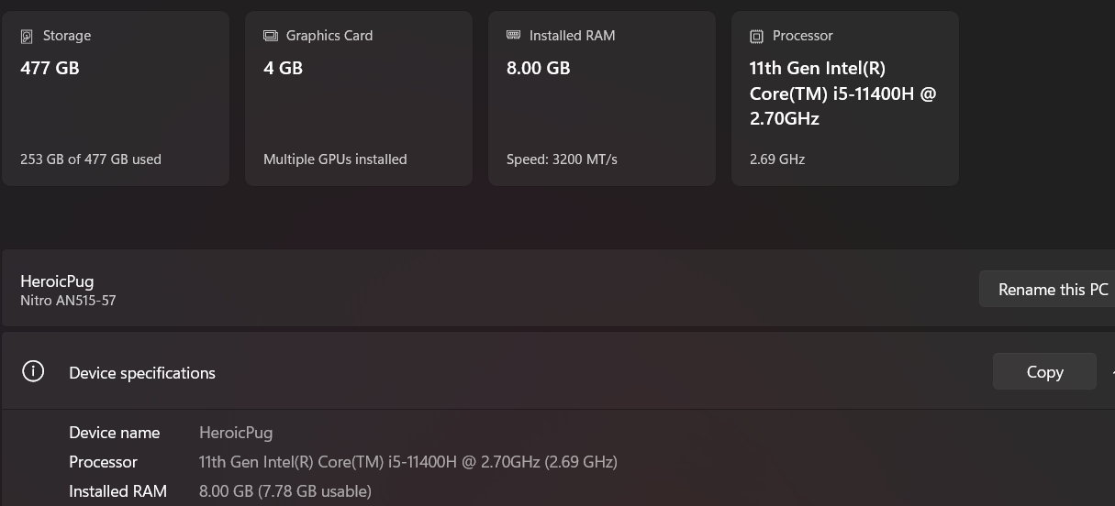
Task: Click the 253 GB of 477 GB used text
Action: click(91, 159)
